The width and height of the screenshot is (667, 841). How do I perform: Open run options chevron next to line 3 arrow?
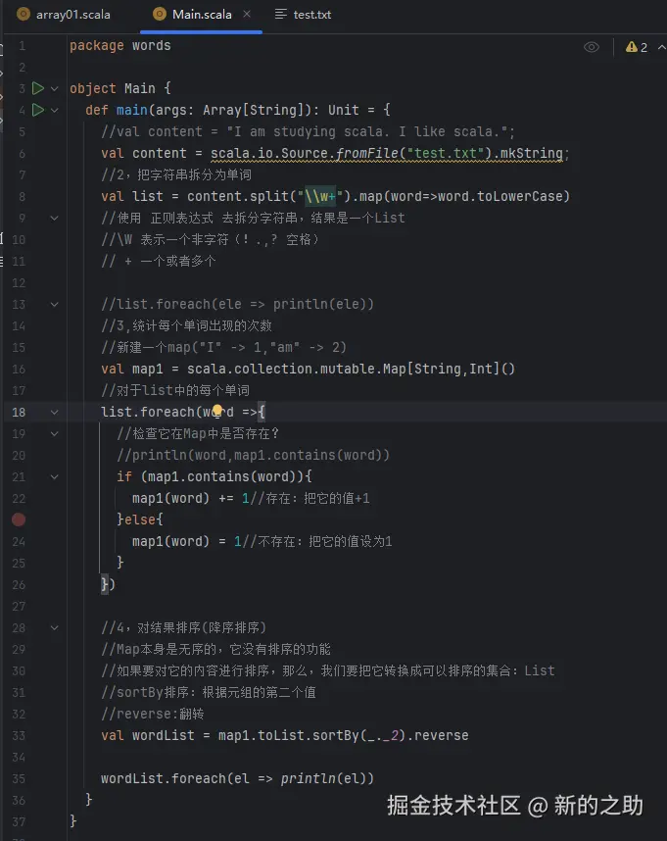click(x=54, y=87)
